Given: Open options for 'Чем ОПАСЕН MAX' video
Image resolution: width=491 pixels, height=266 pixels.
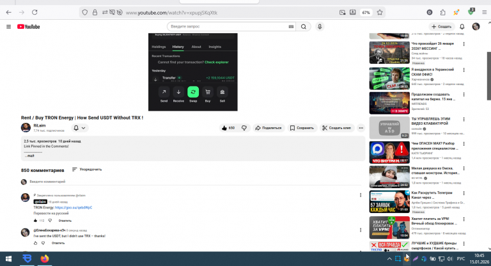Looking at the screenshot, I should click(x=464, y=144).
